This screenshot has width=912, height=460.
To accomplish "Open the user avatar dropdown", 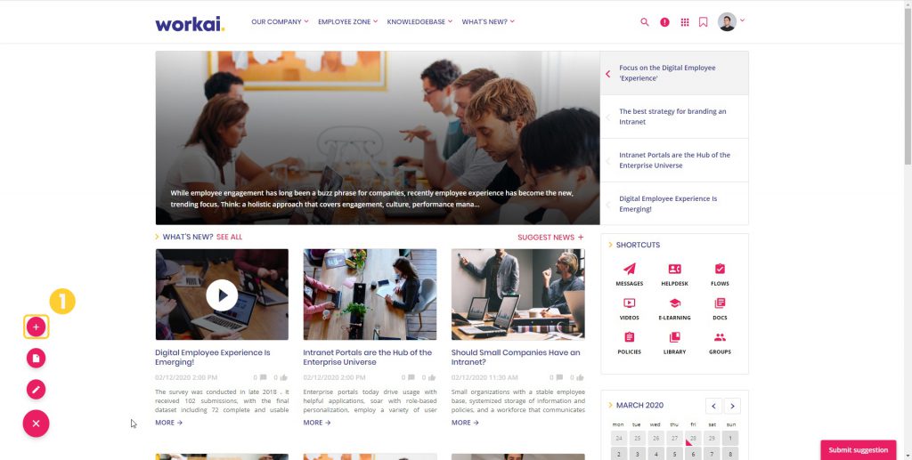I will (x=731, y=21).
